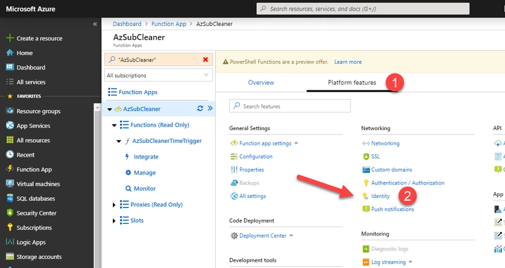Open Identity under Networking

click(380, 196)
